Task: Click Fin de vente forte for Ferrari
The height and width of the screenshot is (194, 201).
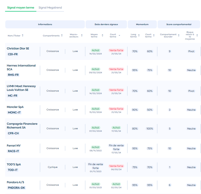Action: 116,147
